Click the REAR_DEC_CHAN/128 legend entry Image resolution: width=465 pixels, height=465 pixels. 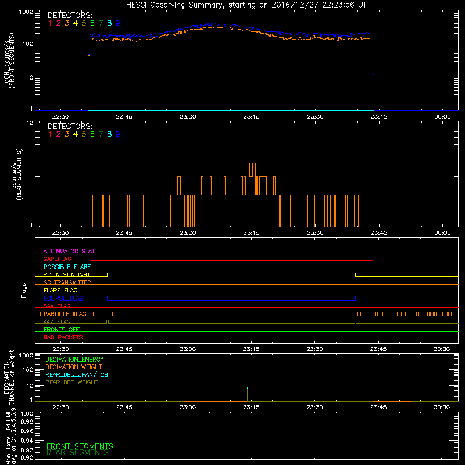pyautogui.click(x=77, y=375)
